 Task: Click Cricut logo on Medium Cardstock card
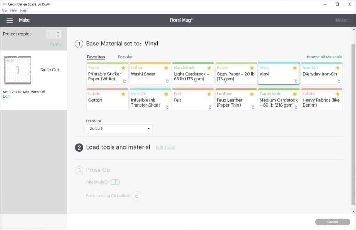click(x=296, y=107)
